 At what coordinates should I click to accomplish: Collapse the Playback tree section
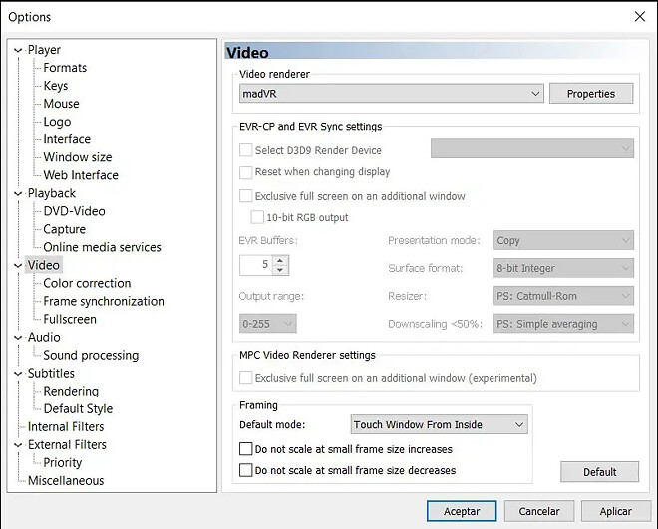(x=18, y=193)
